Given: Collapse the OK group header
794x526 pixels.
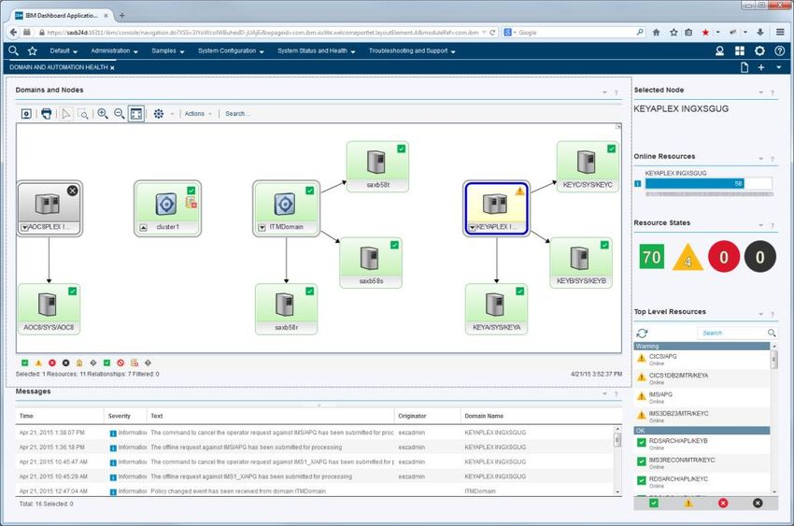Looking at the screenshot, I should pyautogui.click(x=702, y=431).
